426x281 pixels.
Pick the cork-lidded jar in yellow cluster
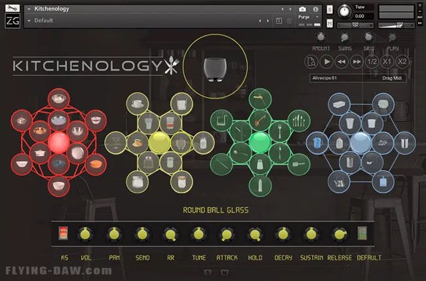[x=182, y=181]
